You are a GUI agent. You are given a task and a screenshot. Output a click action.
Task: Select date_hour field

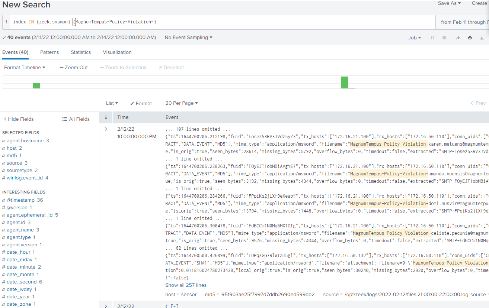click(19, 252)
